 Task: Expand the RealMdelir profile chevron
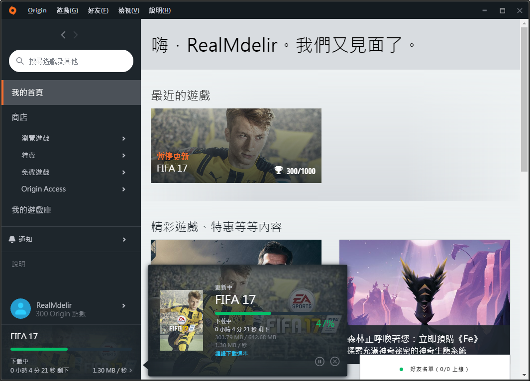(124, 306)
